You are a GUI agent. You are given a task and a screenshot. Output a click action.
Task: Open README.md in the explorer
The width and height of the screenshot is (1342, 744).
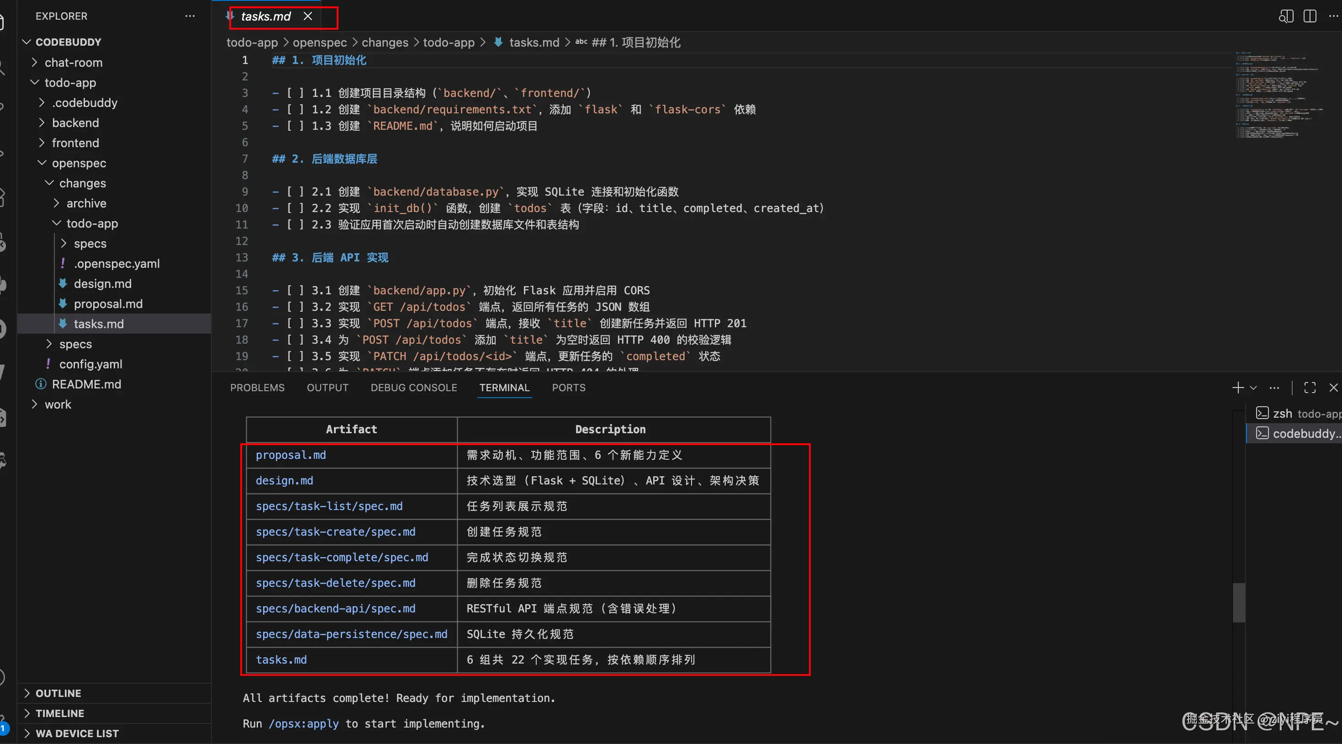coord(86,384)
